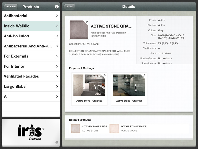
Task: Tap the info icon in Products header
Action: 57,7
